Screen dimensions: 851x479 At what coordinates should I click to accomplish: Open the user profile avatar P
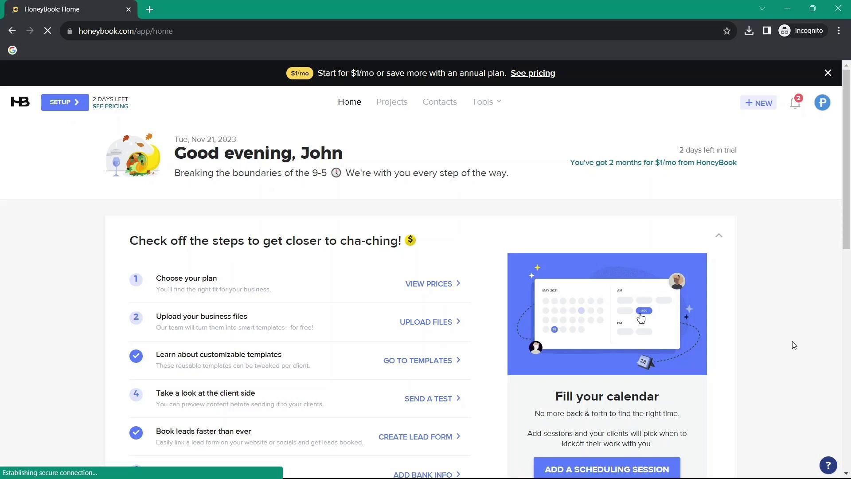[x=822, y=103]
